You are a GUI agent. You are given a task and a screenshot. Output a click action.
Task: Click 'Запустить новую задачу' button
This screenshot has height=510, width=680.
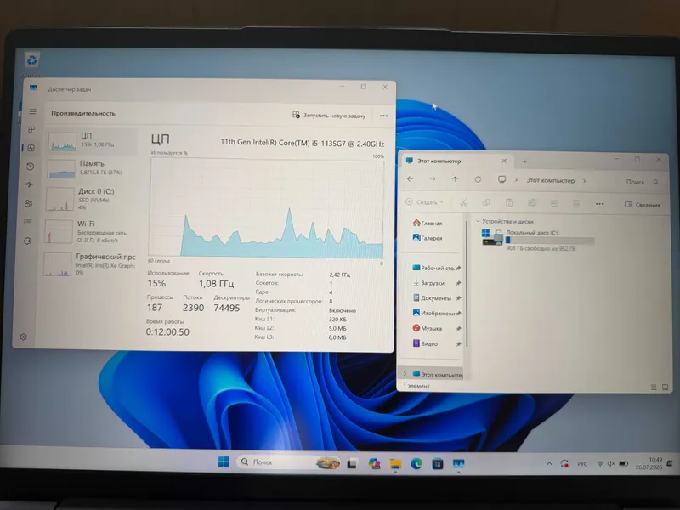pos(329,116)
